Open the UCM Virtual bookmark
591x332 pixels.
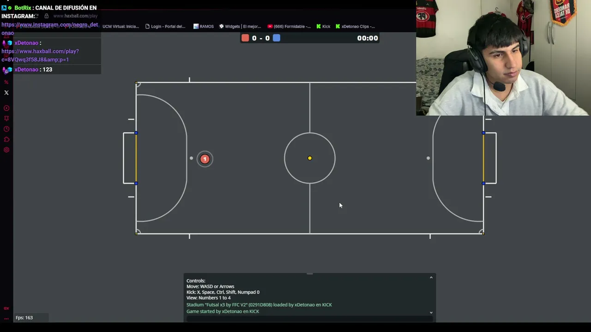121,26
